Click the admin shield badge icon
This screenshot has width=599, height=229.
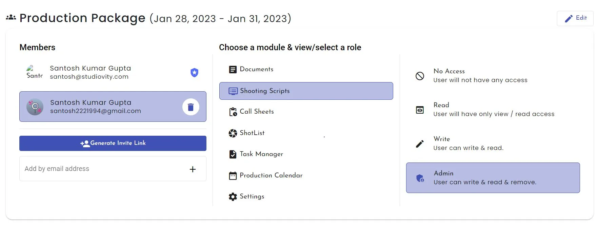point(194,73)
